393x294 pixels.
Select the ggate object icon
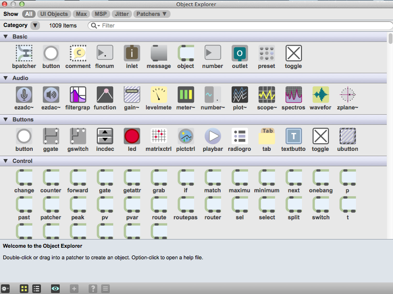(x=51, y=136)
